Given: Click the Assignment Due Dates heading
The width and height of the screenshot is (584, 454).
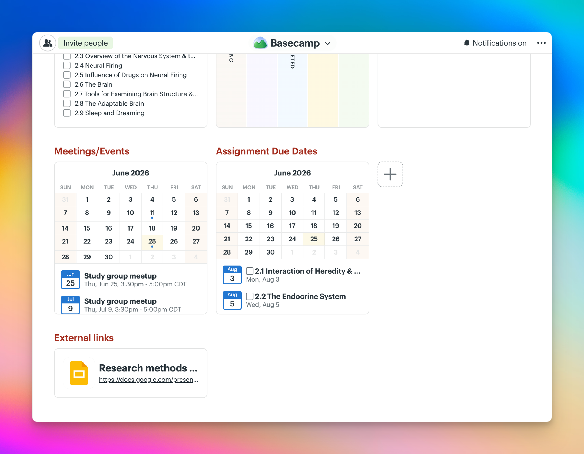Looking at the screenshot, I should 266,151.
